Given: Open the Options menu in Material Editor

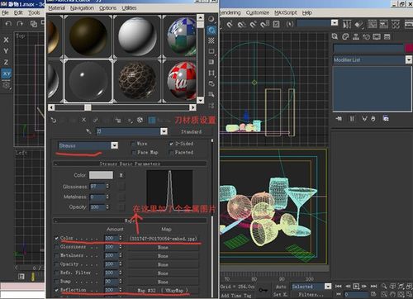Looking at the screenshot, I should coord(107,8).
